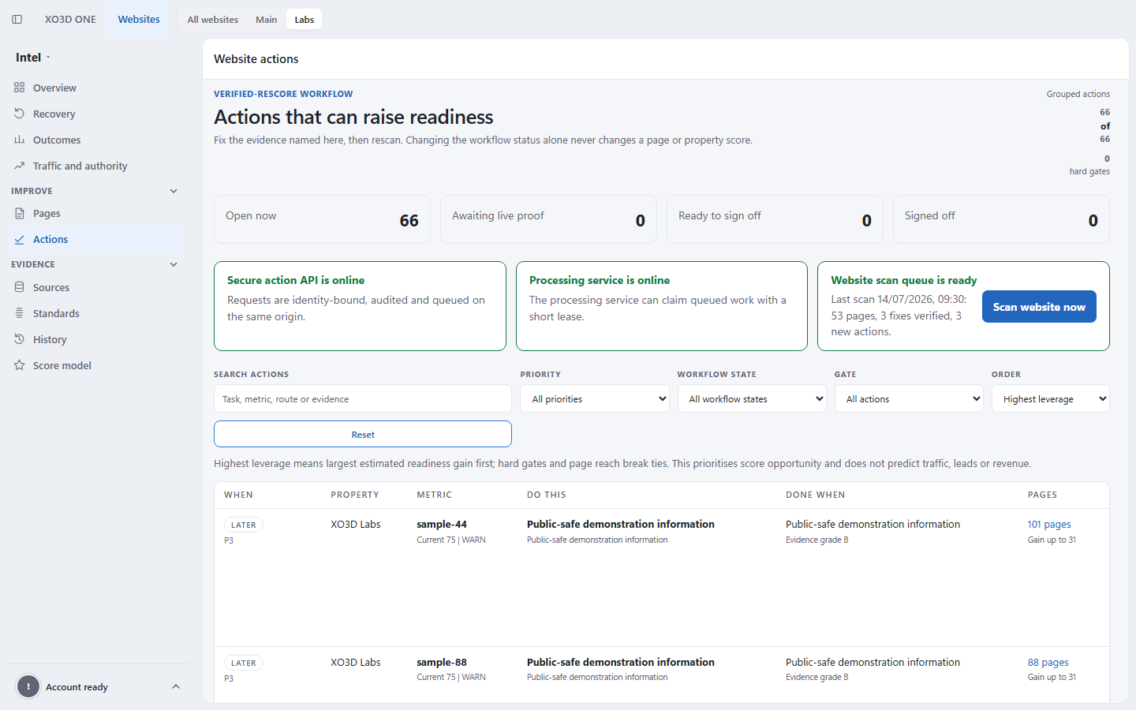Open the Pages sidebar item
Viewport: 1136px width, 710px height.
[95, 213]
